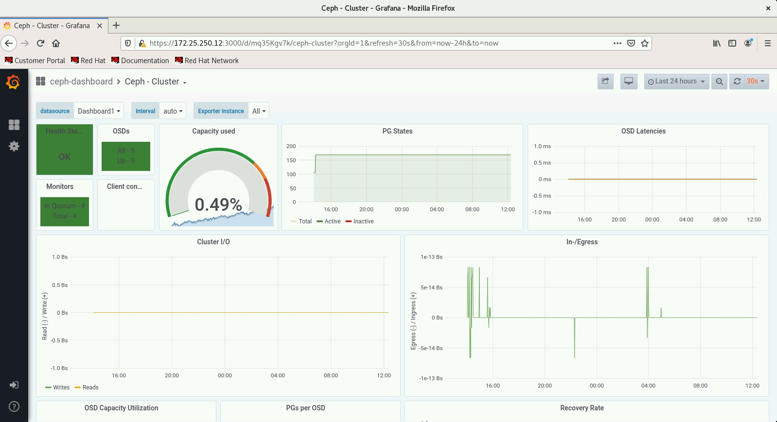The image size is (777, 422).
Task: Open the Exporter Instance All dropdown
Action: click(259, 111)
